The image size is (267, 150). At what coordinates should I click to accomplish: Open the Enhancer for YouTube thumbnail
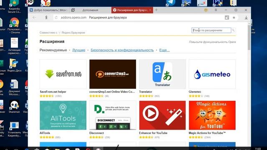(162, 115)
